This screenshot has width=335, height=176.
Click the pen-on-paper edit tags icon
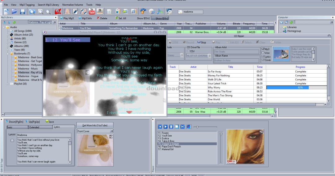(x=75, y=11)
